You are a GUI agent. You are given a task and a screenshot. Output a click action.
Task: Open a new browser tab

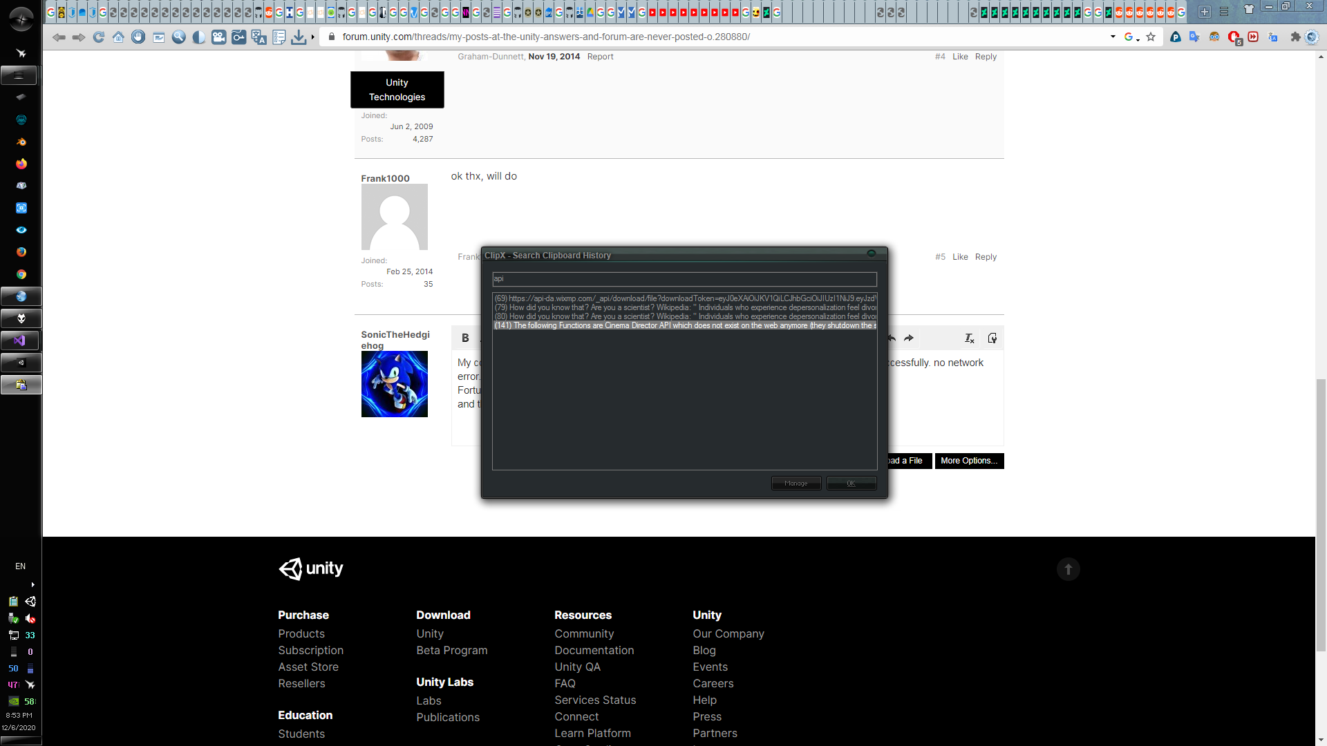pyautogui.click(x=1205, y=12)
